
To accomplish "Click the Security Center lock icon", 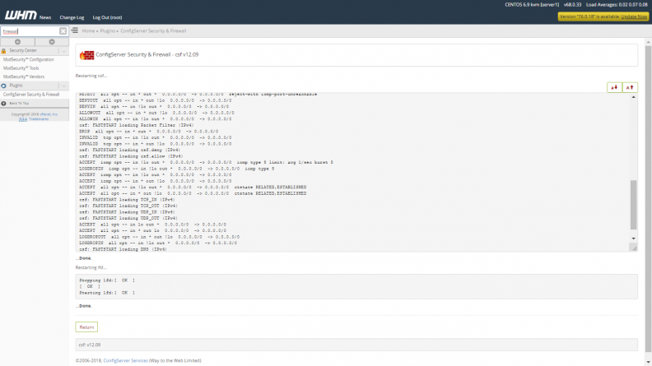I will (4, 51).
